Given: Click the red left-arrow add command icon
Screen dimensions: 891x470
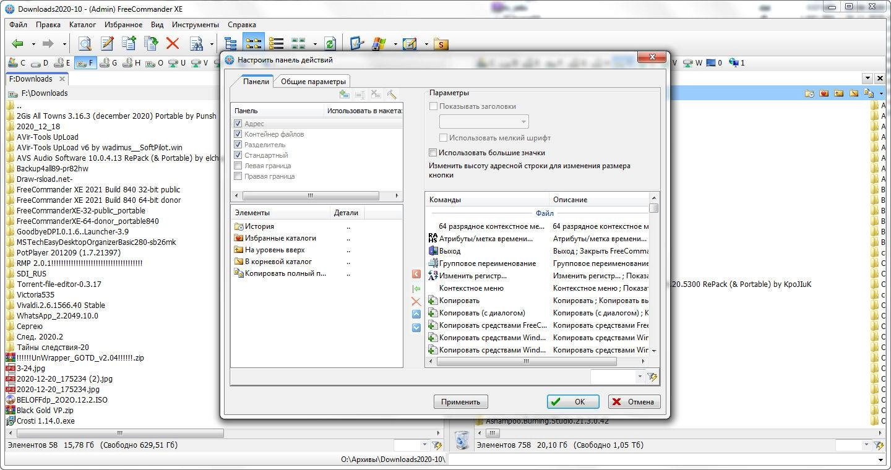Looking at the screenshot, I should click(416, 274).
